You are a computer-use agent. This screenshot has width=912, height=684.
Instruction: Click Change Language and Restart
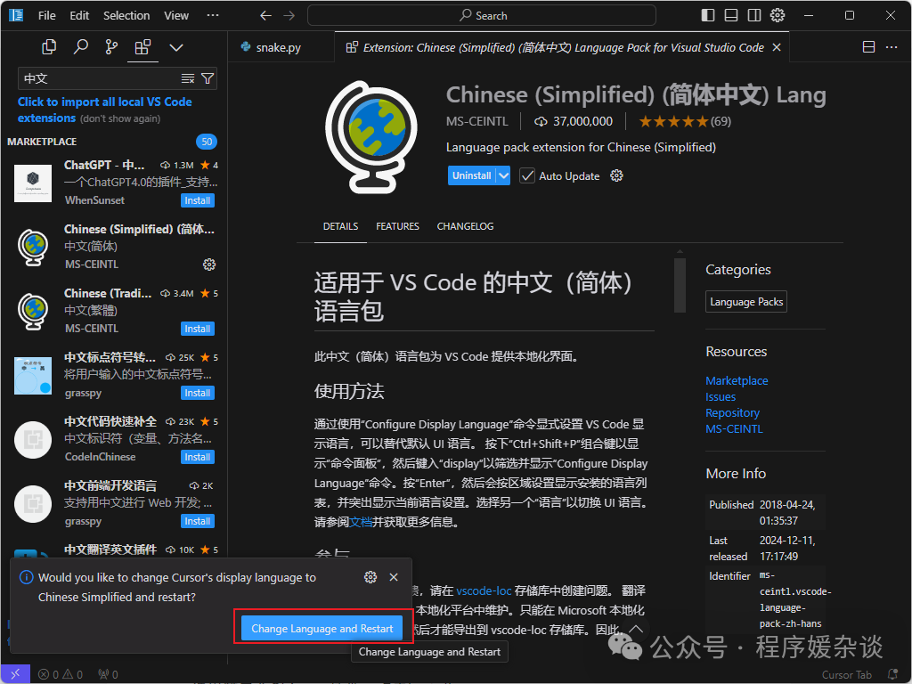pyautogui.click(x=322, y=628)
